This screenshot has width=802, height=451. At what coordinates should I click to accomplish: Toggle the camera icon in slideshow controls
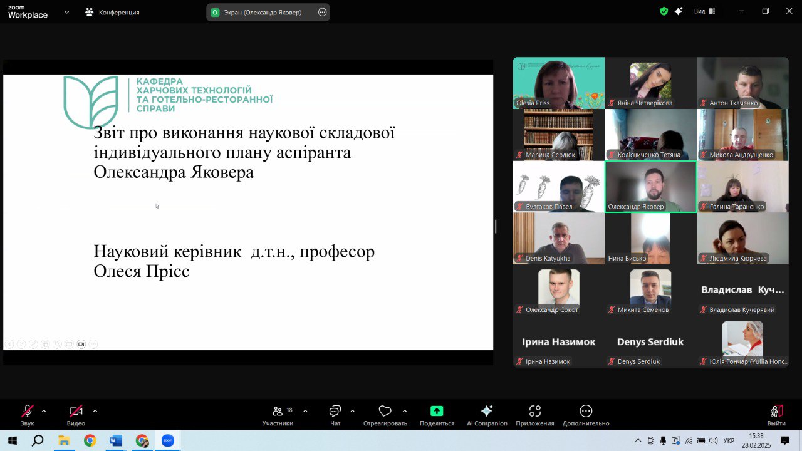81,344
